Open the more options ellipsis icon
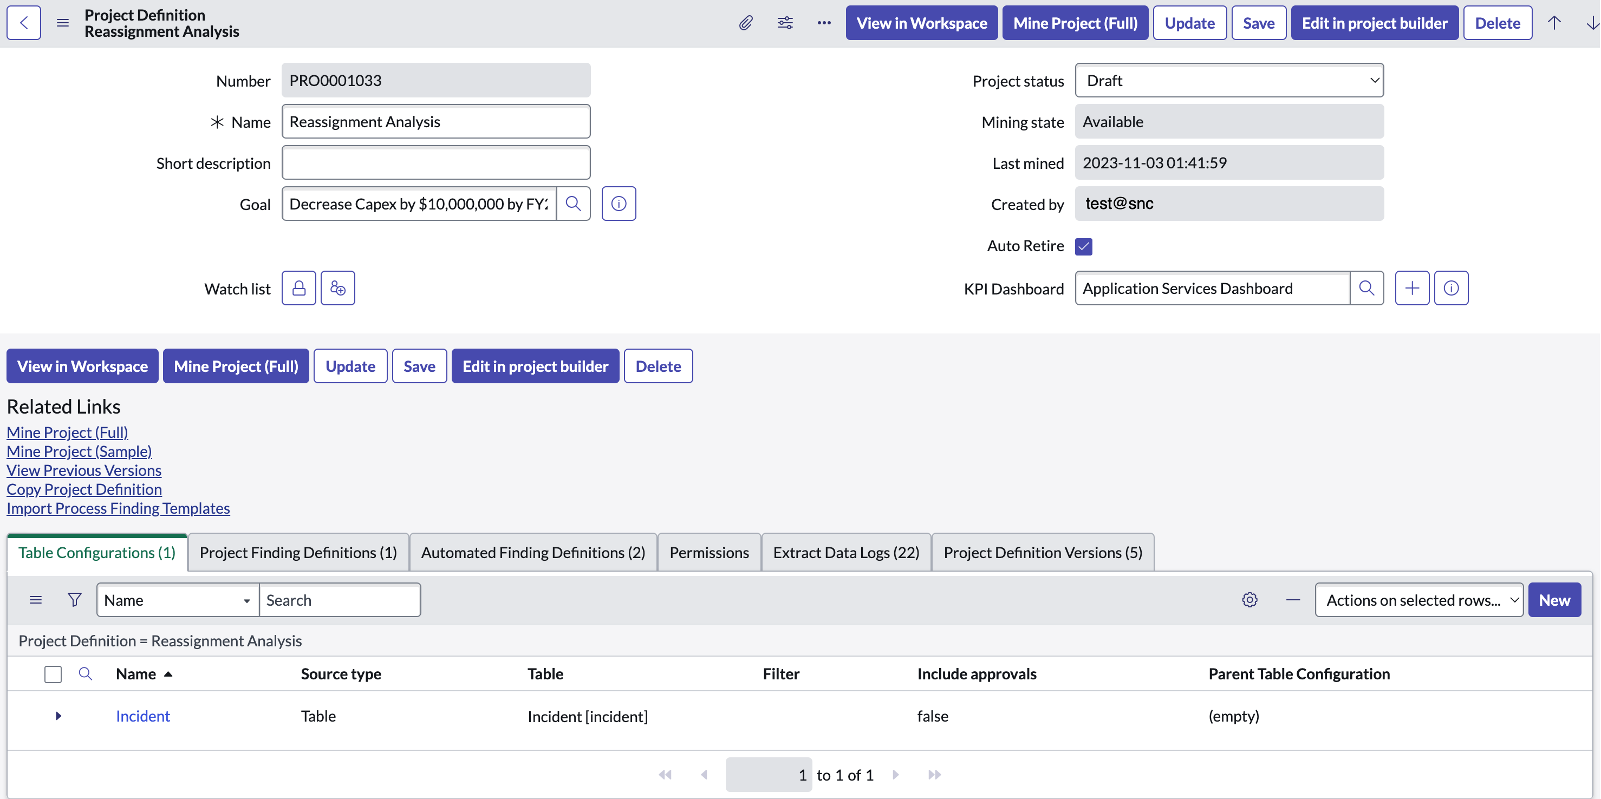The image size is (1601, 799). pyautogui.click(x=824, y=23)
